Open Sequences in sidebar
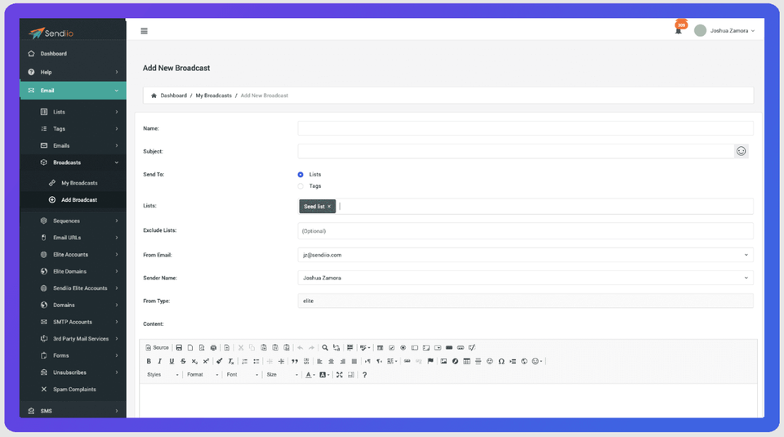 click(x=73, y=221)
